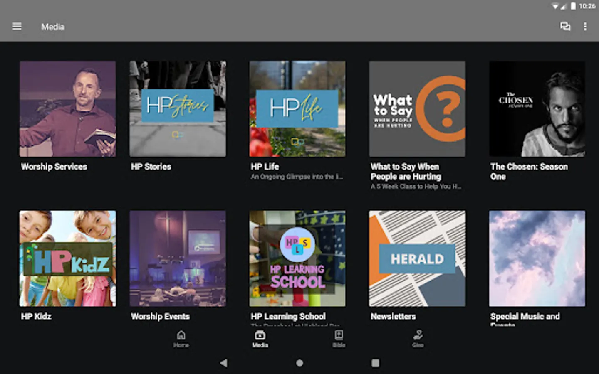The width and height of the screenshot is (599, 374).
Task: Open the Worship Events thumbnail
Action: 178,258
